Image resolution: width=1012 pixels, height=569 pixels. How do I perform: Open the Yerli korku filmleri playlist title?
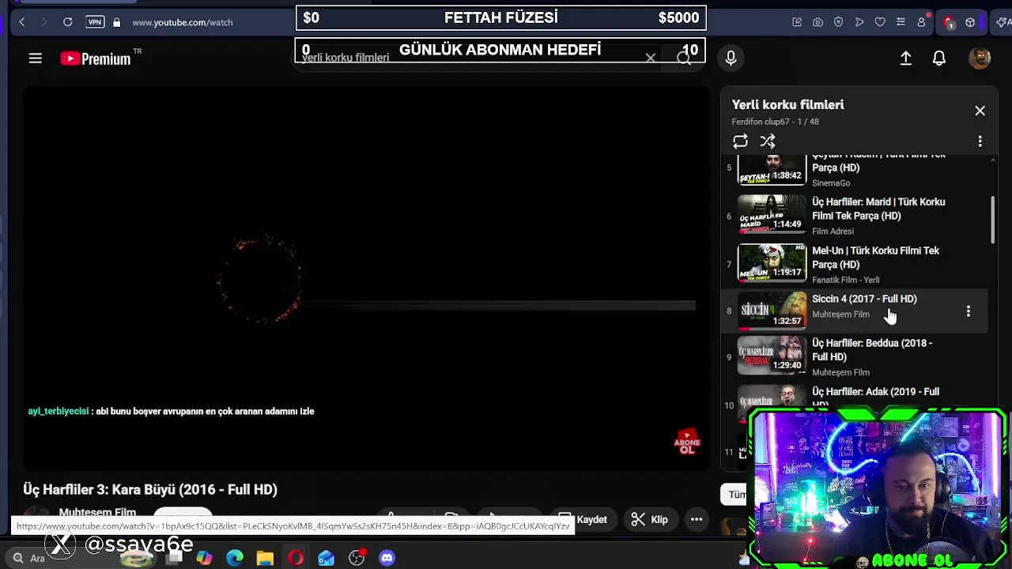[x=787, y=104]
